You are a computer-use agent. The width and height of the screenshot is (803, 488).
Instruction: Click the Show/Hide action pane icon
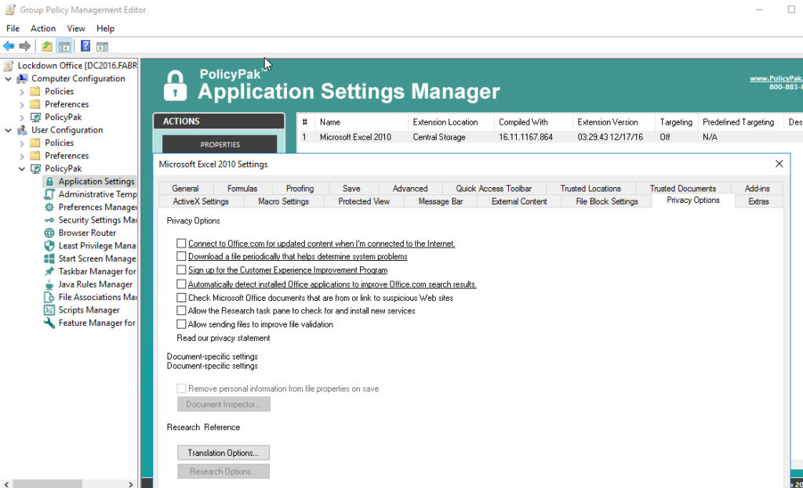point(103,46)
